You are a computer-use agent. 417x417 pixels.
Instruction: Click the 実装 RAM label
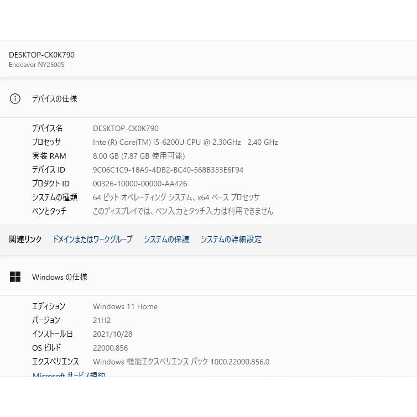pyautogui.click(x=49, y=156)
